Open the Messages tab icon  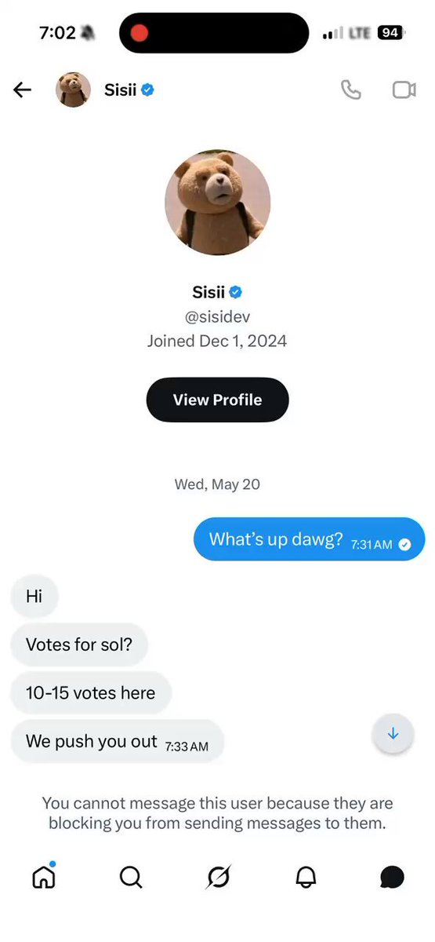(392, 876)
